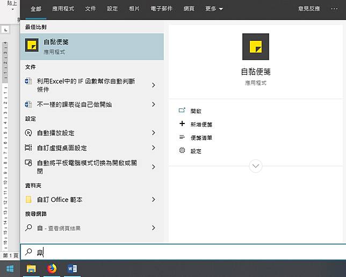The width and height of the screenshot is (346, 277).
Task: Click 意見反應 feedback button
Action: 309,9
